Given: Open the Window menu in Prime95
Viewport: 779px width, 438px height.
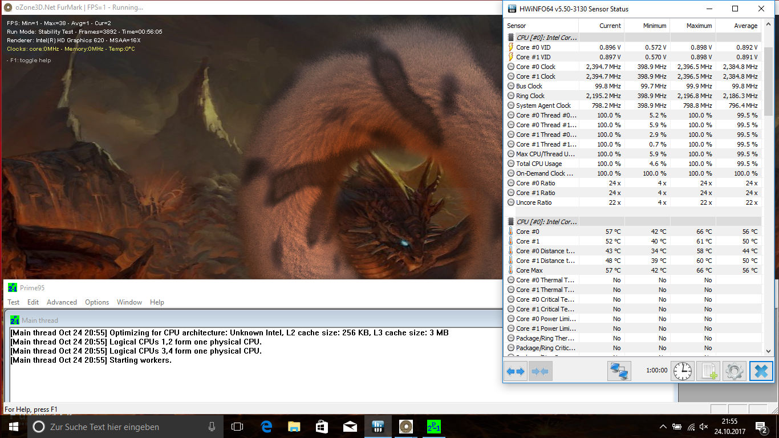Looking at the screenshot, I should [129, 302].
